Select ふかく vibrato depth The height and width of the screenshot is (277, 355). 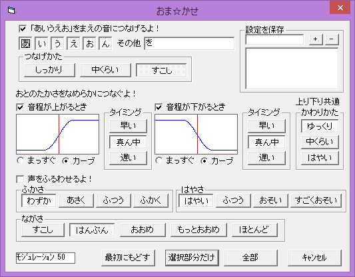click(151, 200)
